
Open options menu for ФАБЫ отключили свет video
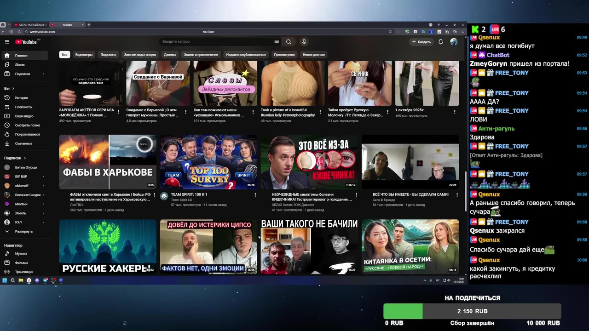click(x=155, y=195)
